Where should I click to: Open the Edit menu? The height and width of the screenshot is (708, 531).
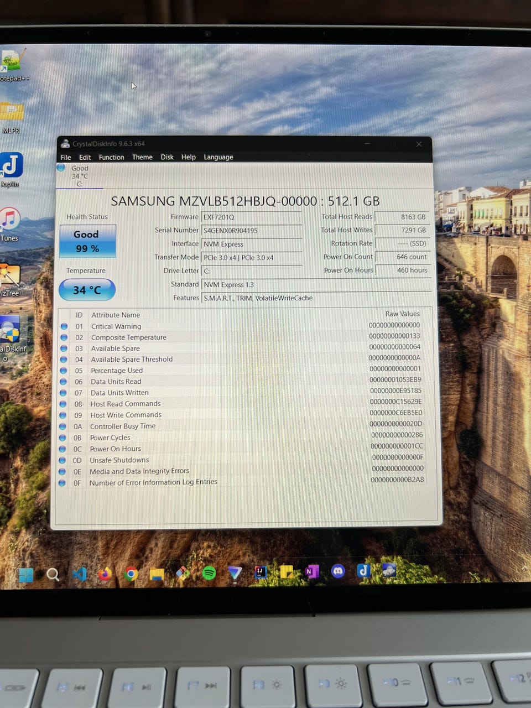(85, 157)
